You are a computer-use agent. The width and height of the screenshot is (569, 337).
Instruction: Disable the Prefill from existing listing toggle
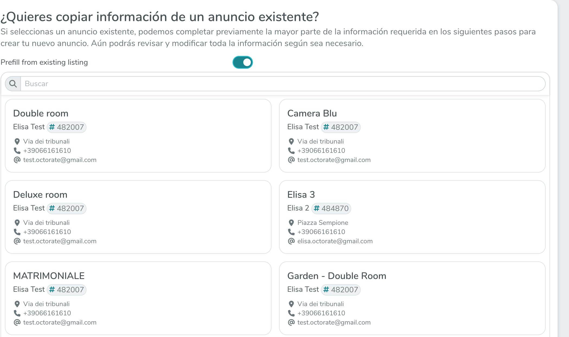[242, 62]
